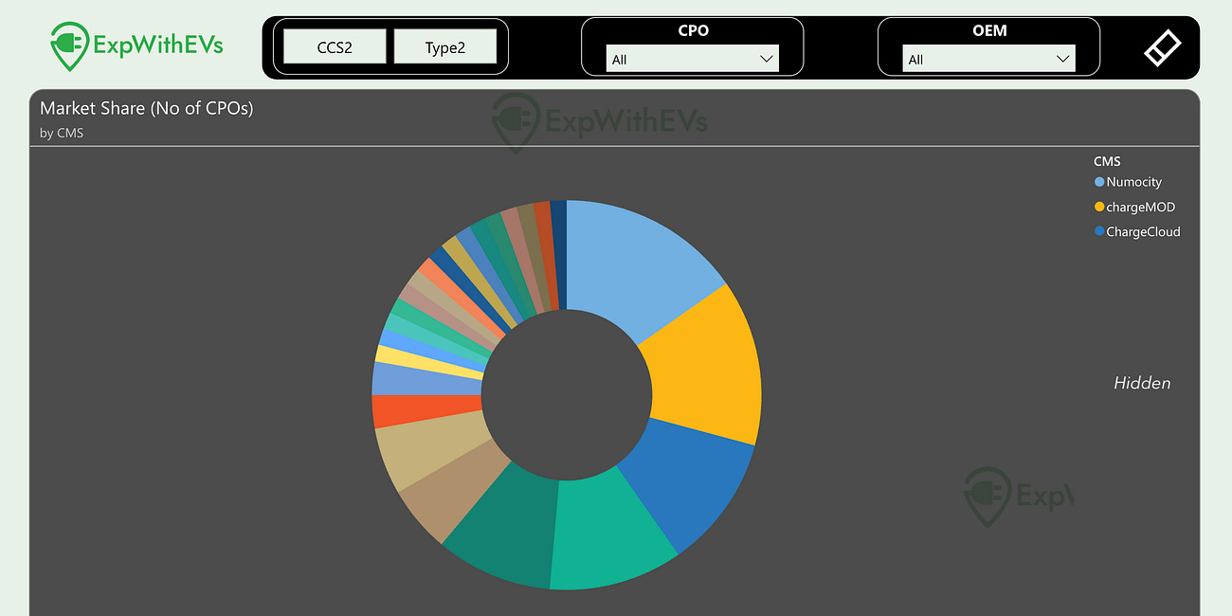The image size is (1232, 616).
Task: Open the OEM dropdown showing All
Action: 988,59
